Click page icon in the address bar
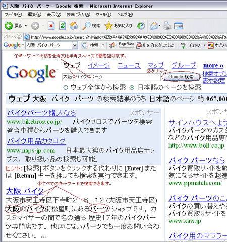Image resolution: width=227 pixels, height=242 pixels. (x=27, y=37)
